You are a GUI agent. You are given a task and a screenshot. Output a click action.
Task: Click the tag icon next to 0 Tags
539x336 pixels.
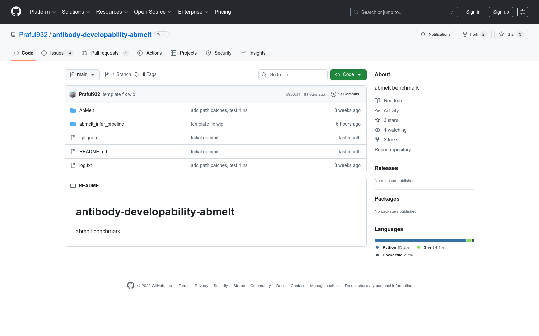click(x=137, y=75)
